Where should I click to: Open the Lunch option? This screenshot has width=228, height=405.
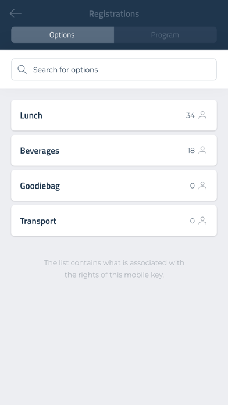[x=114, y=115]
